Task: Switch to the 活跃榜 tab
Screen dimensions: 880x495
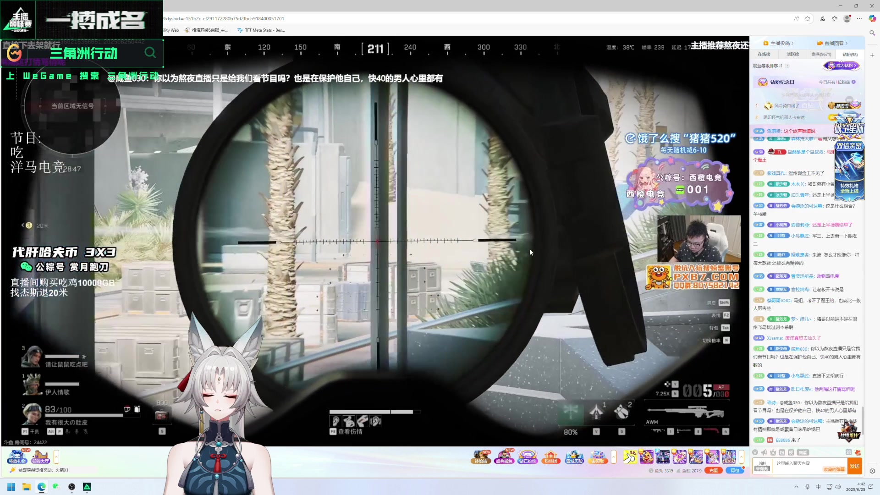Action: point(793,54)
